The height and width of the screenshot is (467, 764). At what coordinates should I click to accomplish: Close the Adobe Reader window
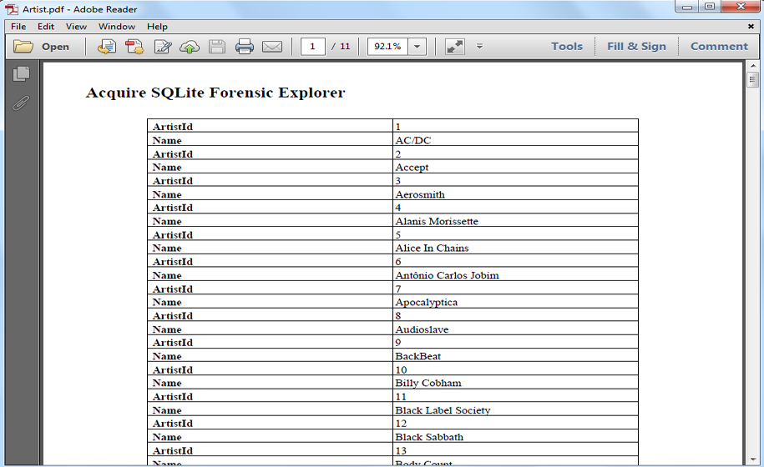(x=741, y=7)
